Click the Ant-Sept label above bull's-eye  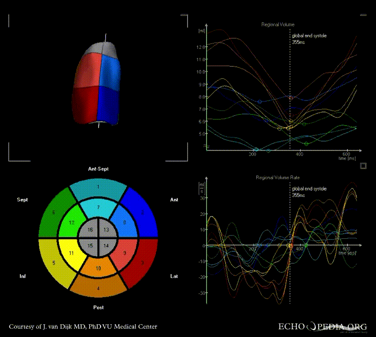pyautogui.click(x=98, y=169)
